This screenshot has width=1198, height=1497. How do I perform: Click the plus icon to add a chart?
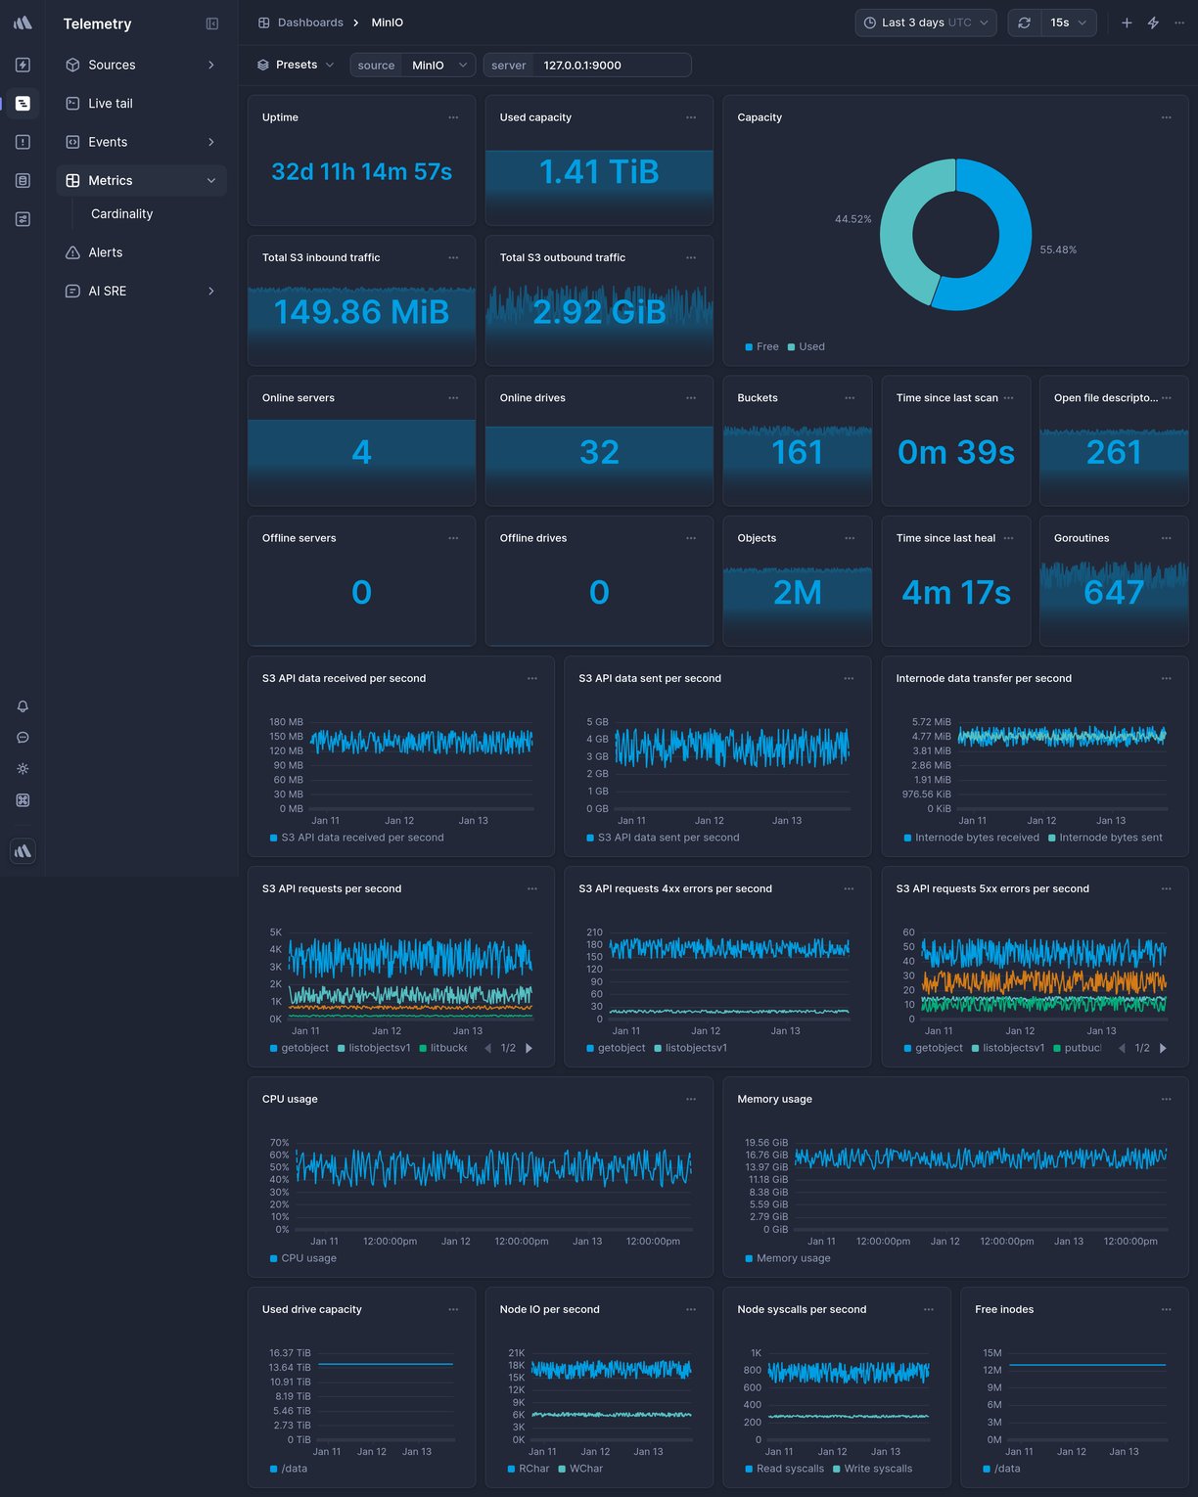tap(1126, 22)
